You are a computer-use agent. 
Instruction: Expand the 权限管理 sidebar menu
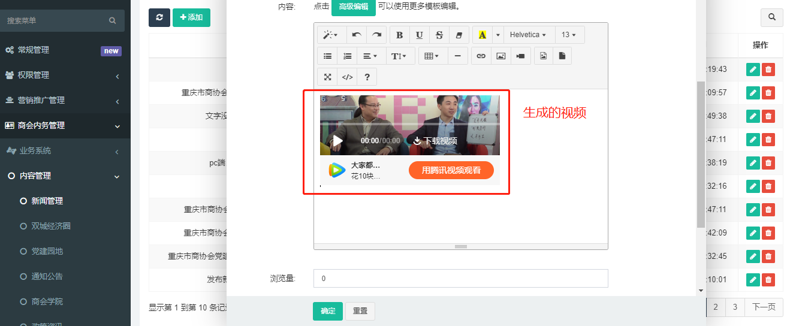[x=63, y=76]
